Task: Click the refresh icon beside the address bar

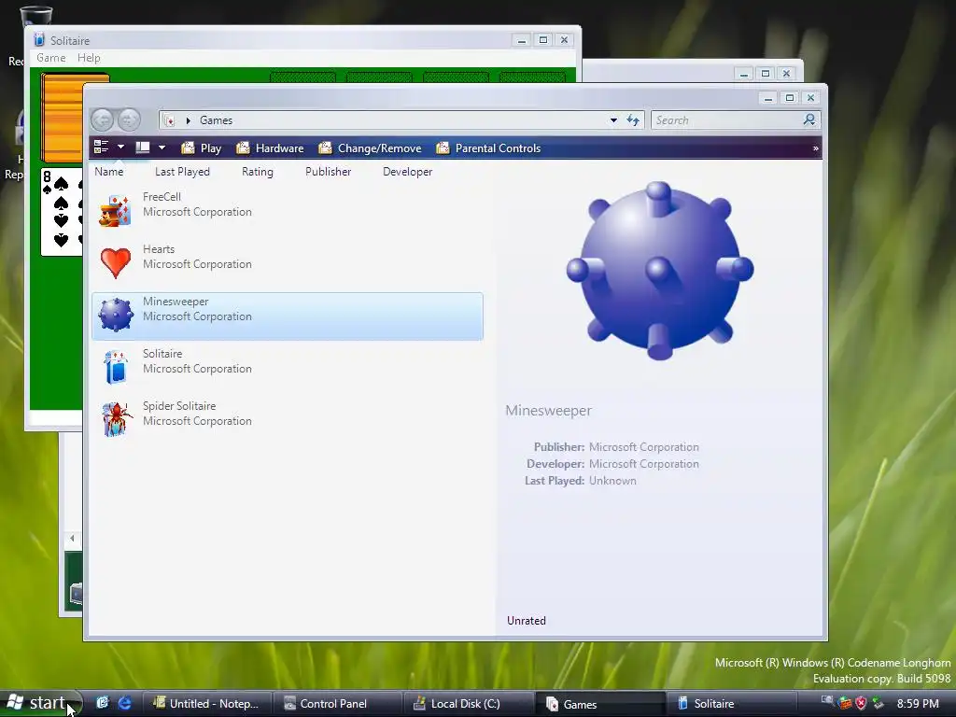Action: click(x=633, y=120)
